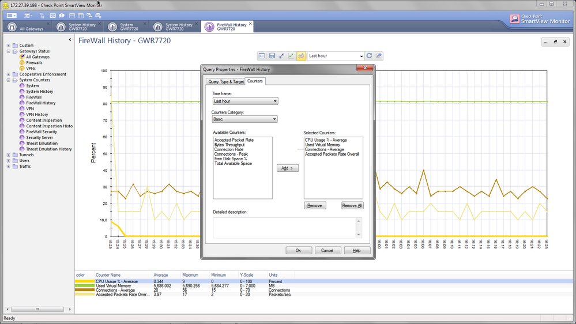Click the close all windows icon
This screenshot has width=576, height=324.
[x=98, y=16]
